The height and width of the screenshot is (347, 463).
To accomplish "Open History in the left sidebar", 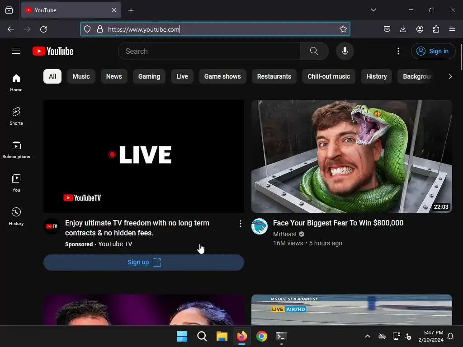I will pyautogui.click(x=16, y=216).
